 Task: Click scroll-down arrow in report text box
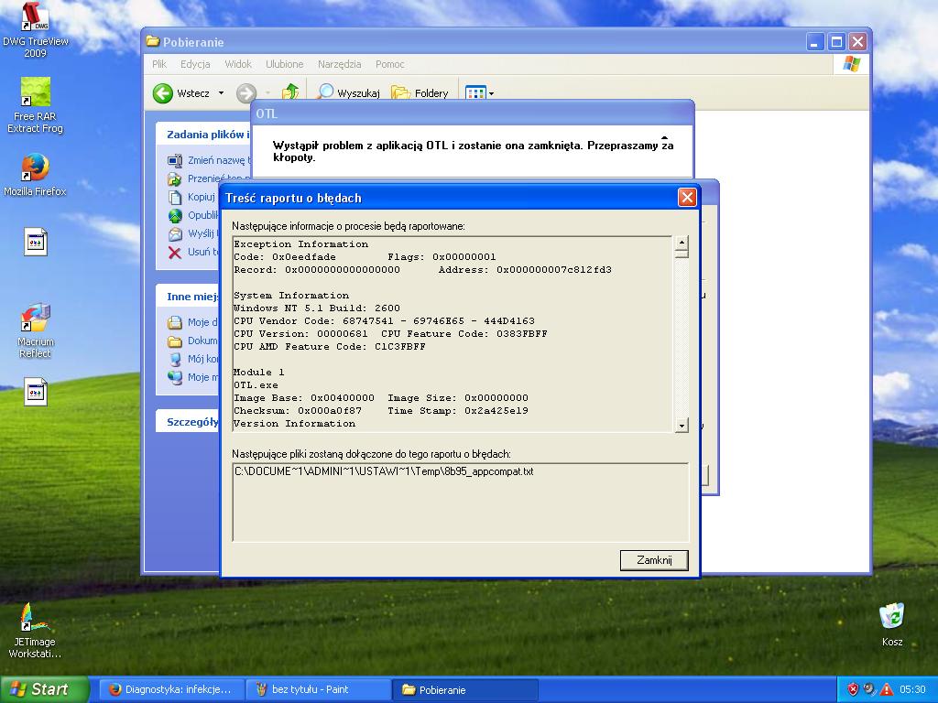pos(681,425)
